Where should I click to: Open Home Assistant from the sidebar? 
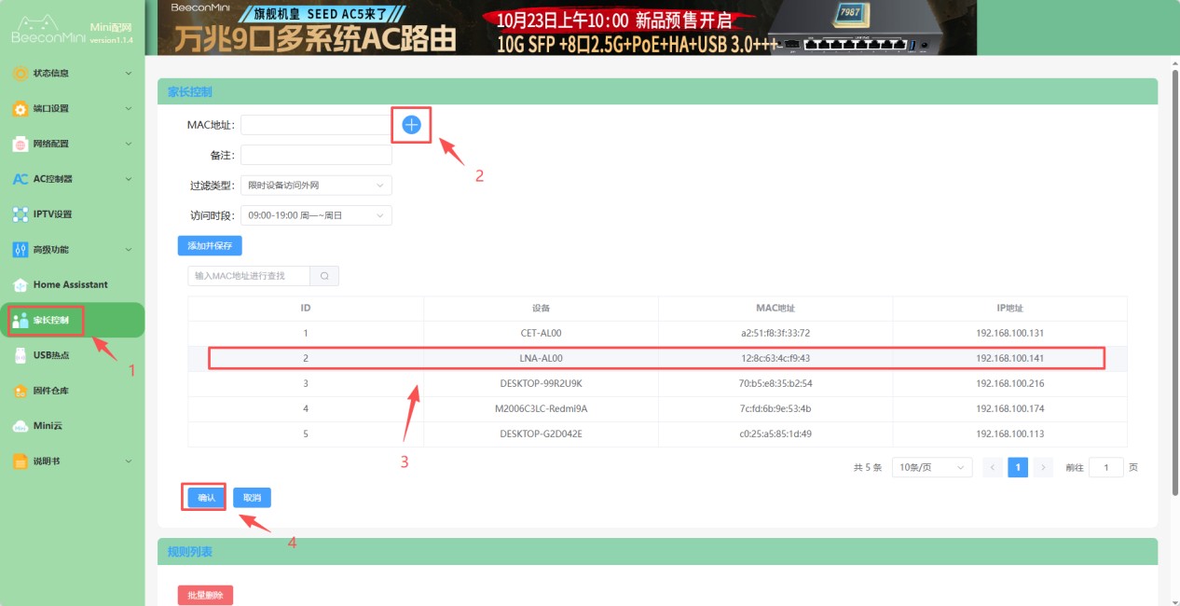(70, 284)
